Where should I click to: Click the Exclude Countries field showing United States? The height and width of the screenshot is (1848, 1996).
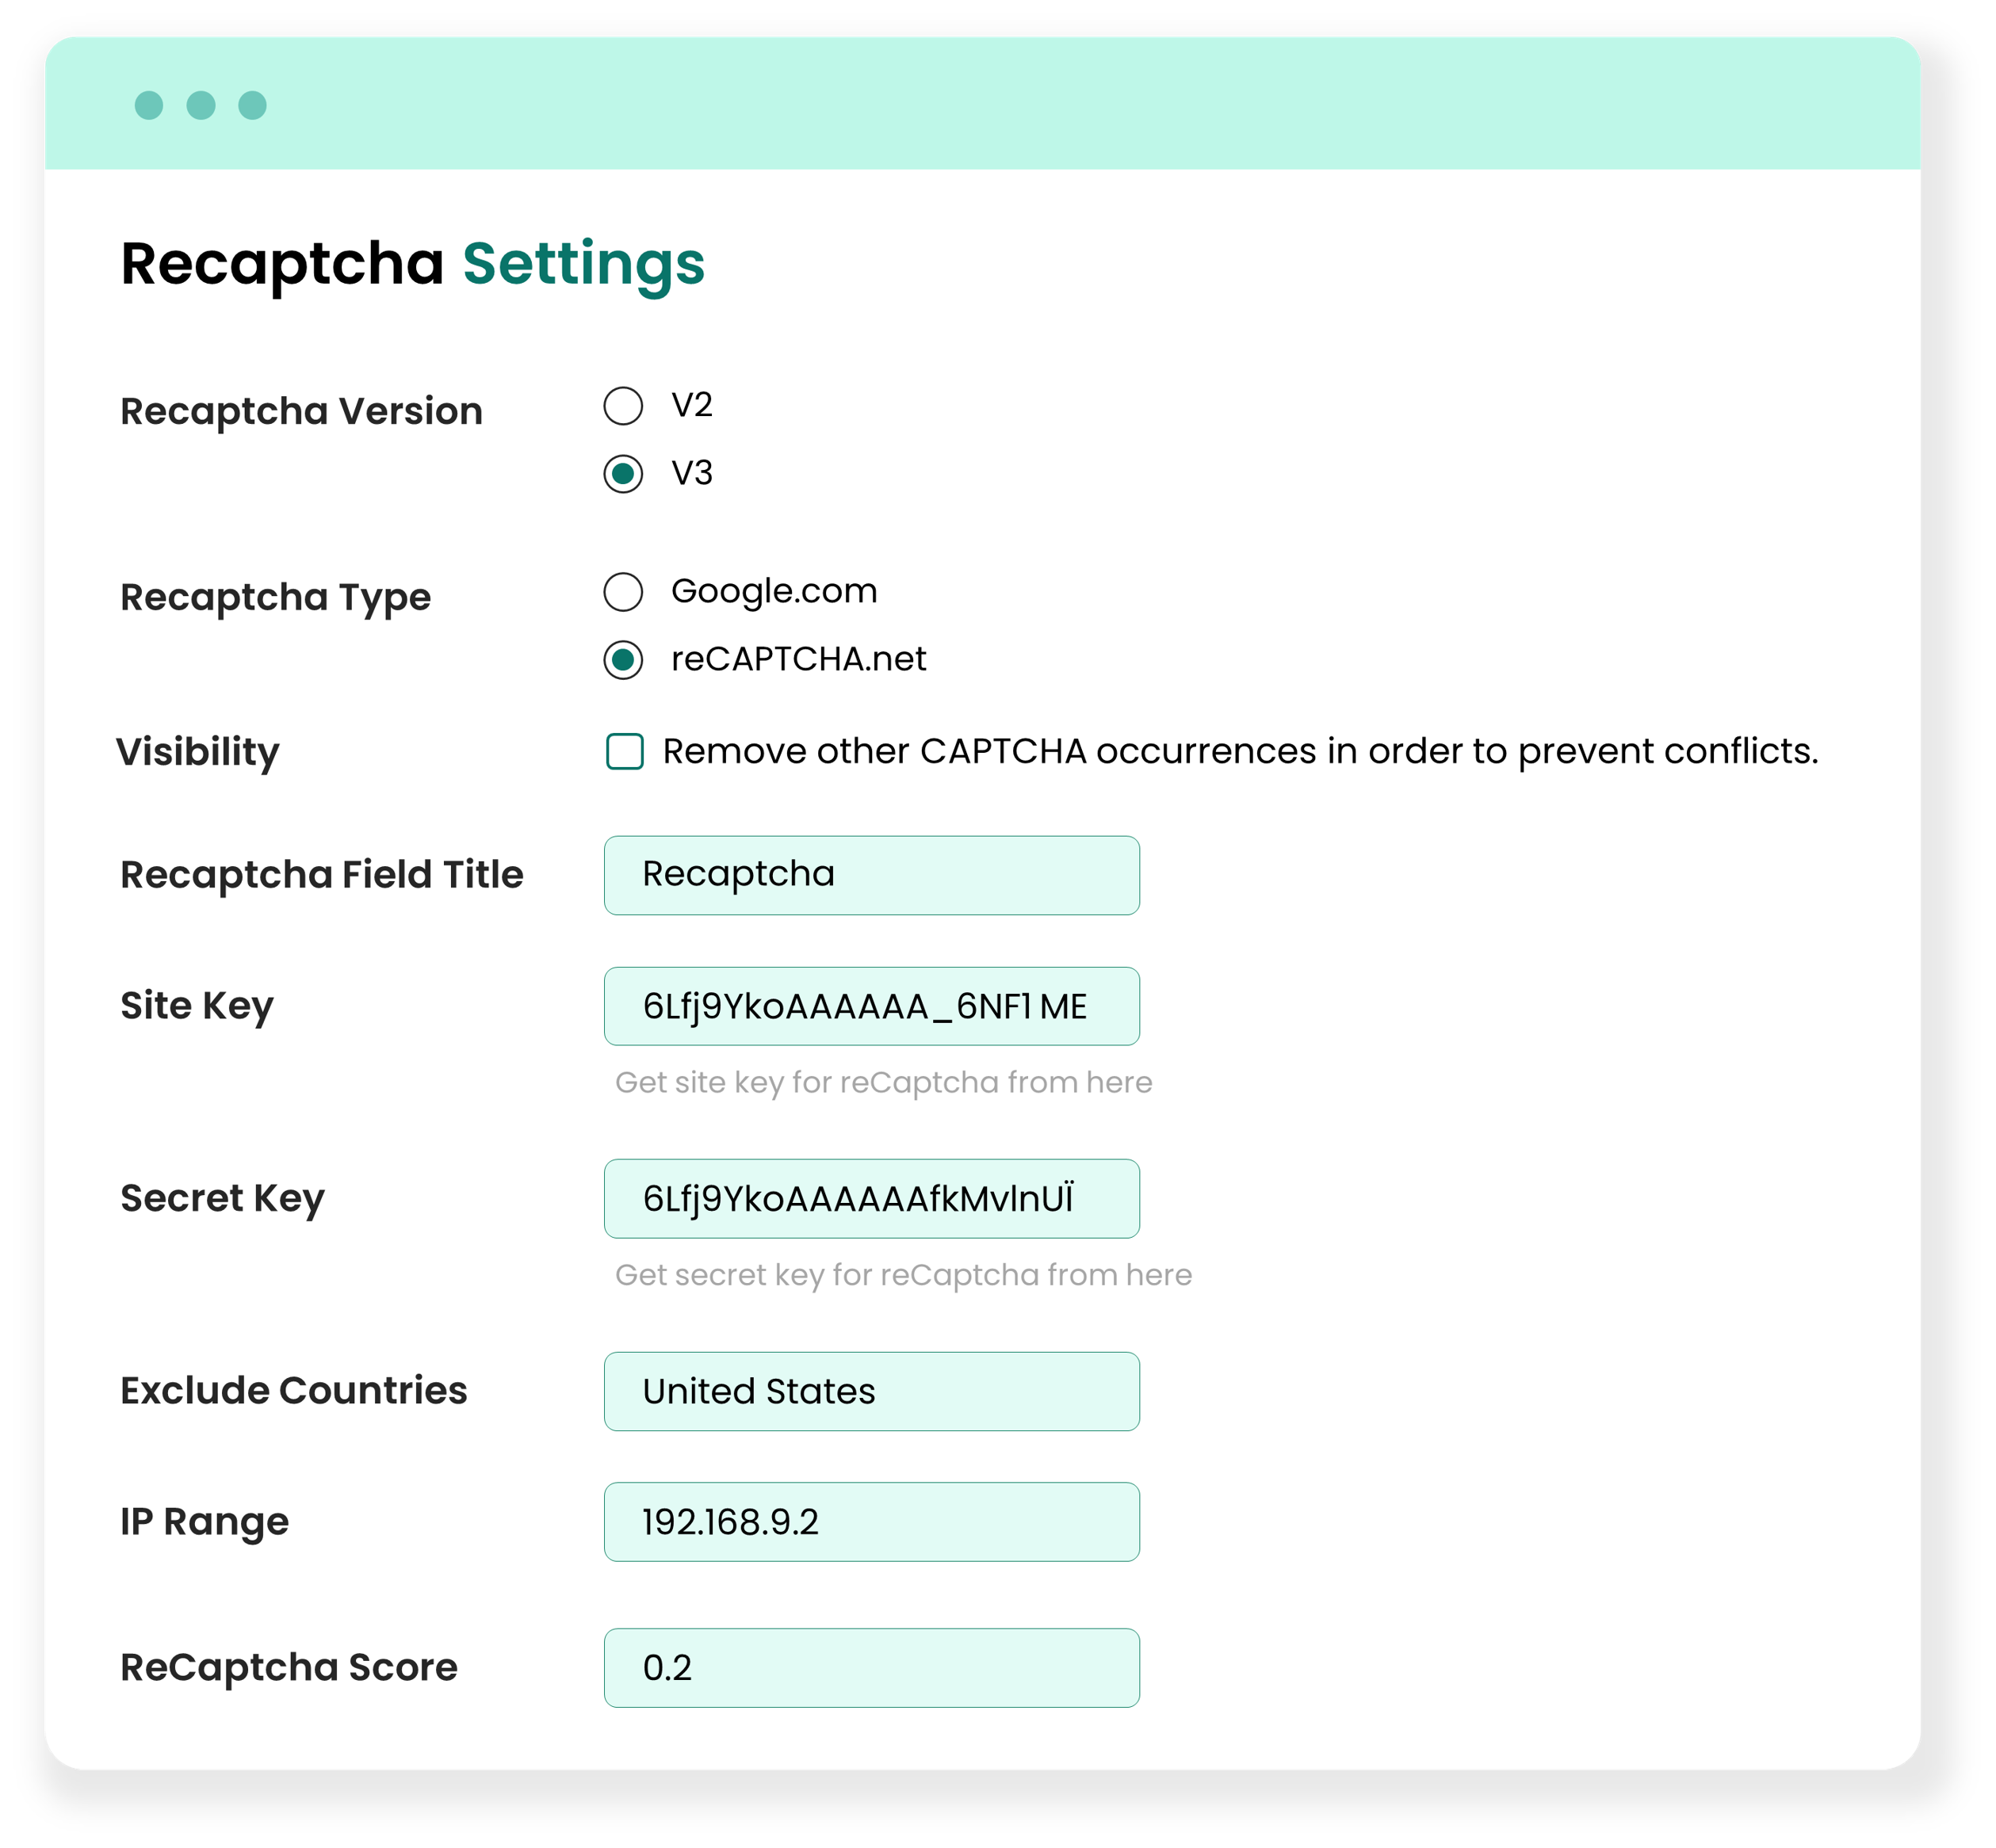pos(870,1391)
